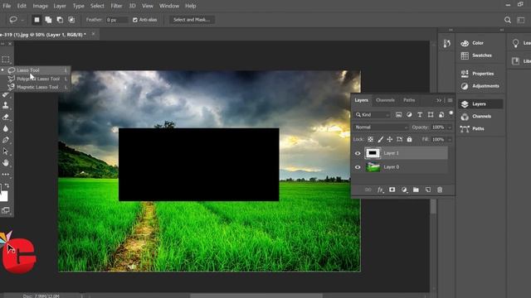Image resolution: width=531 pixels, height=298 pixels.
Task: Open the Search magnifier icon
Action: (507, 20)
